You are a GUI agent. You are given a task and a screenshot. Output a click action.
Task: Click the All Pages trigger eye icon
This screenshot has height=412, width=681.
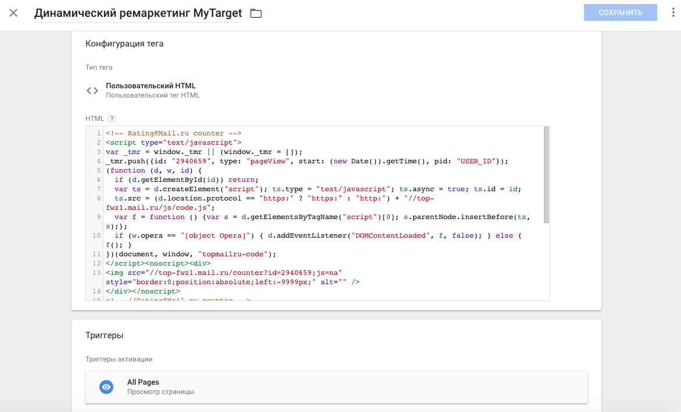[106, 387]
